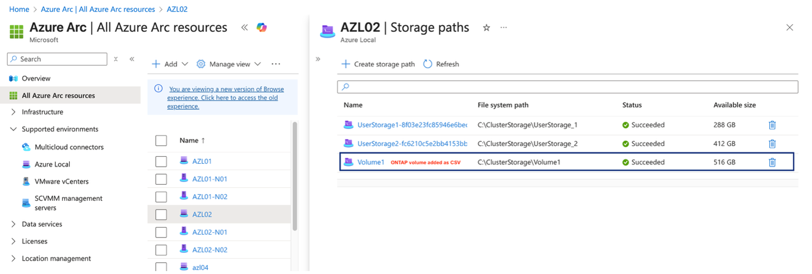Expand the pane using the » arrows

click(x=318, y=59)
